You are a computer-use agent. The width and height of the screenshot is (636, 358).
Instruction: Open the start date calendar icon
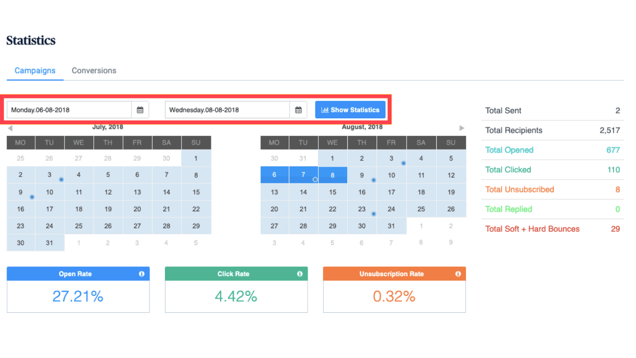(x=140, y=110)
